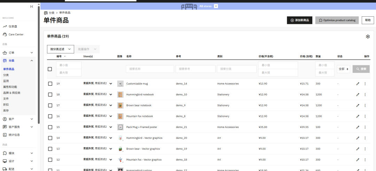Open the All stores dropdown
Image resolution: width=376 pixels, height=171 pixels.
coord(216,6)
